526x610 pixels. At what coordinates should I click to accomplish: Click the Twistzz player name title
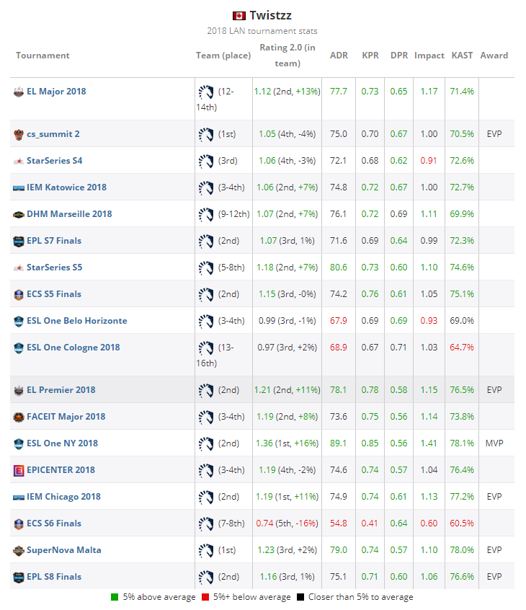tap(271, 16)
